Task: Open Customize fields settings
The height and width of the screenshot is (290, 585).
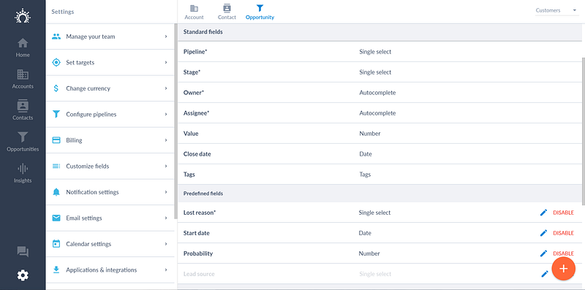Action: click(110, 167)
